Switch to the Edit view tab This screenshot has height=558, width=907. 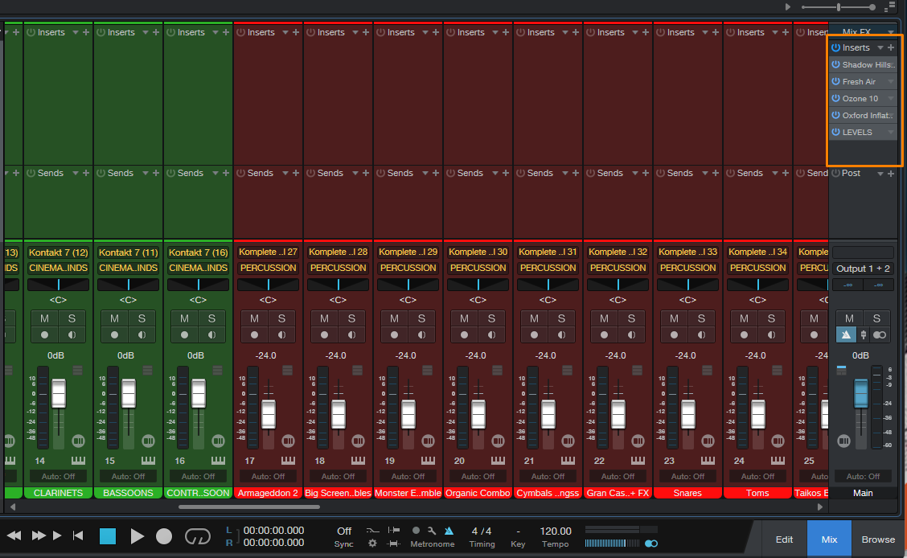(784, 540)
